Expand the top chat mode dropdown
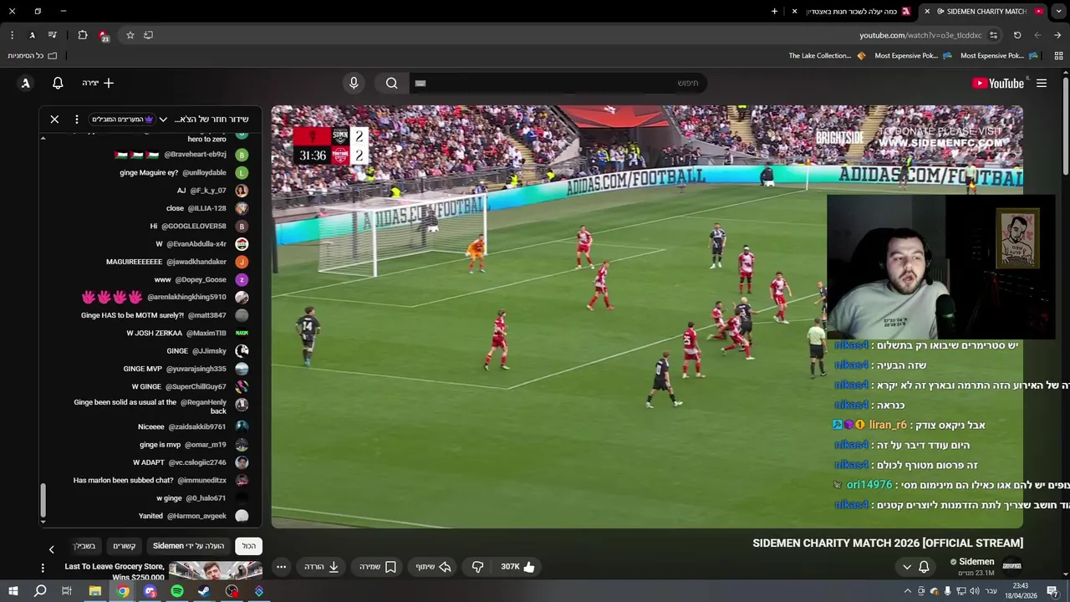Viewport: 1070px width, 602px height. pos(122,120)
